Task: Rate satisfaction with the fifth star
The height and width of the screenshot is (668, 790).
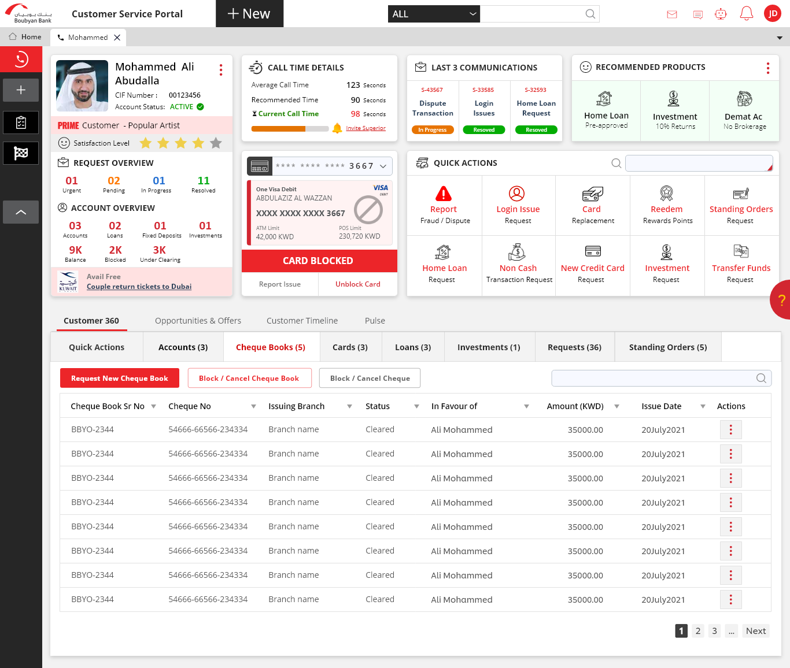Action: click(216, 143)
